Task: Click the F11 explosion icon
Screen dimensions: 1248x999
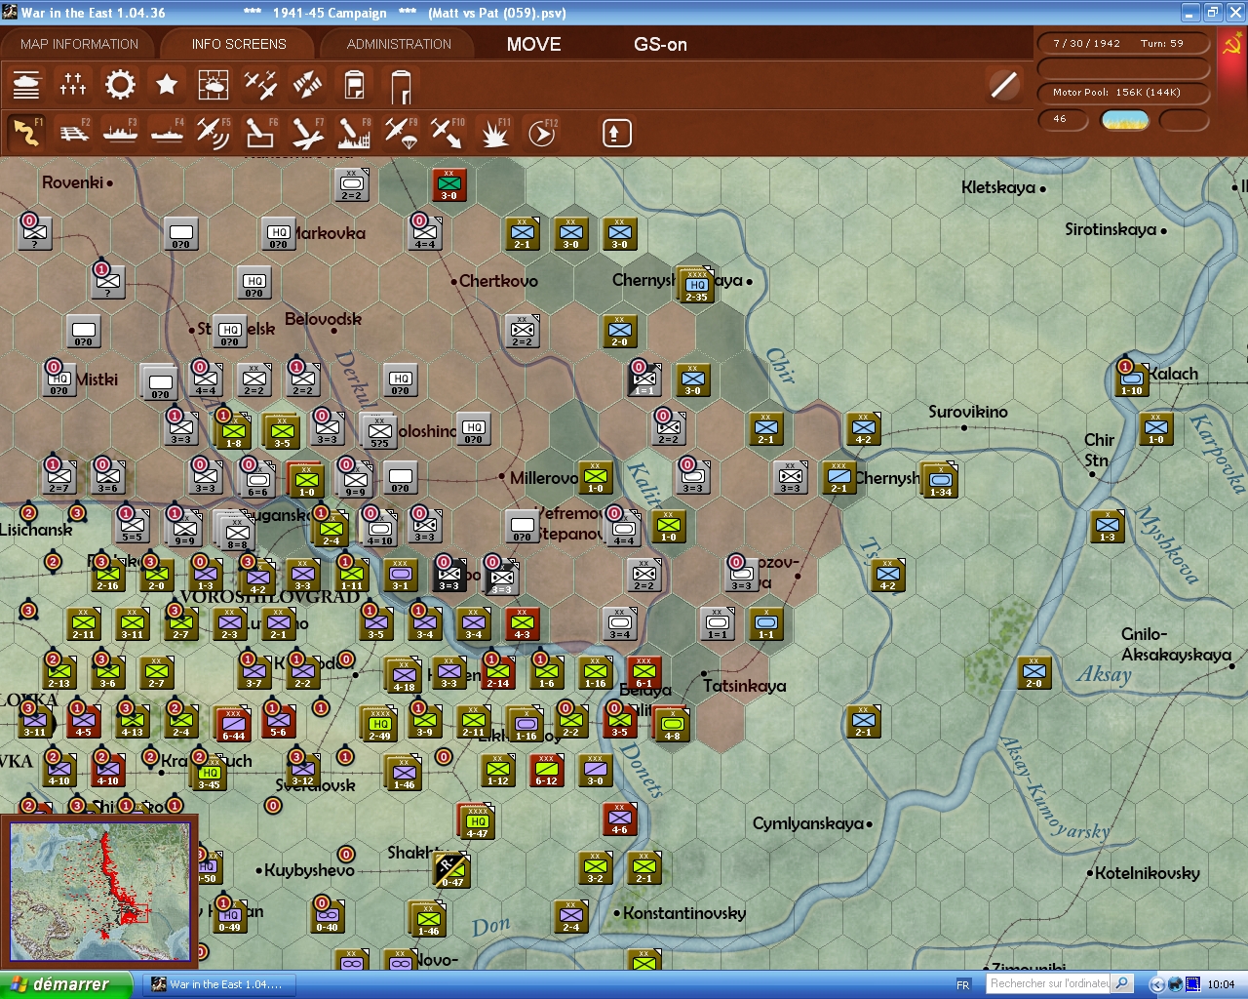Action: click(494, 133)
